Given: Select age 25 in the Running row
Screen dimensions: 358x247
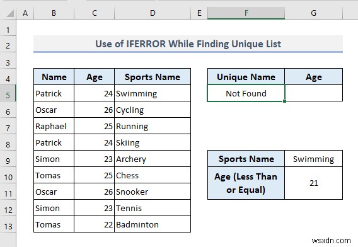Looking at the screenshot, I should tap(95, 126).
